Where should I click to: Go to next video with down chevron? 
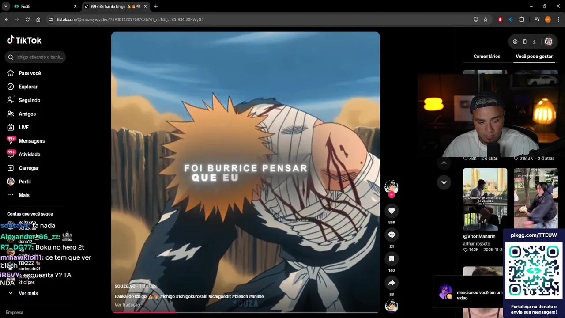pyautogui.click(x=444, y=182)
